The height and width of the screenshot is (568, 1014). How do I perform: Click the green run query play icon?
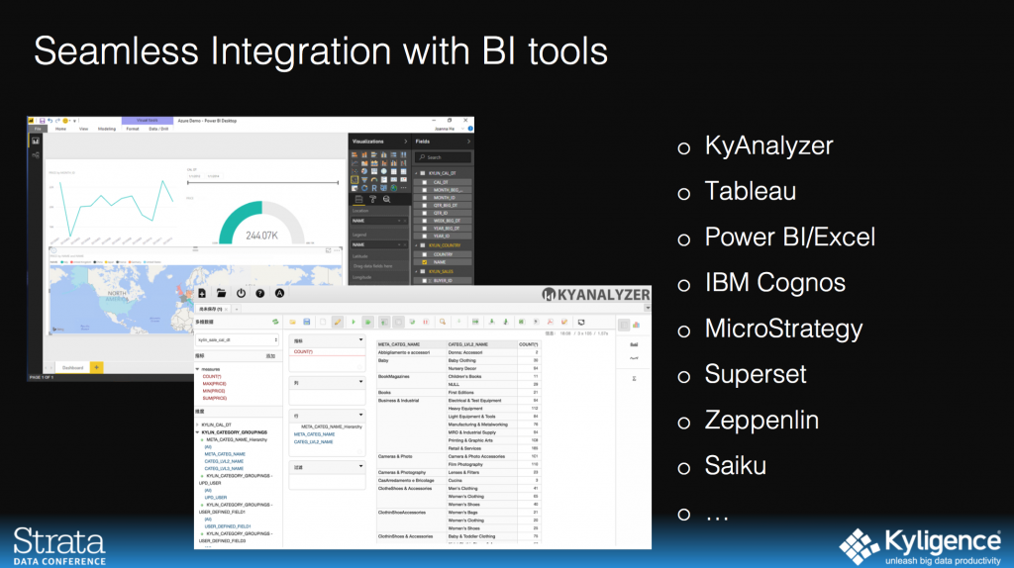coord(354,323)
